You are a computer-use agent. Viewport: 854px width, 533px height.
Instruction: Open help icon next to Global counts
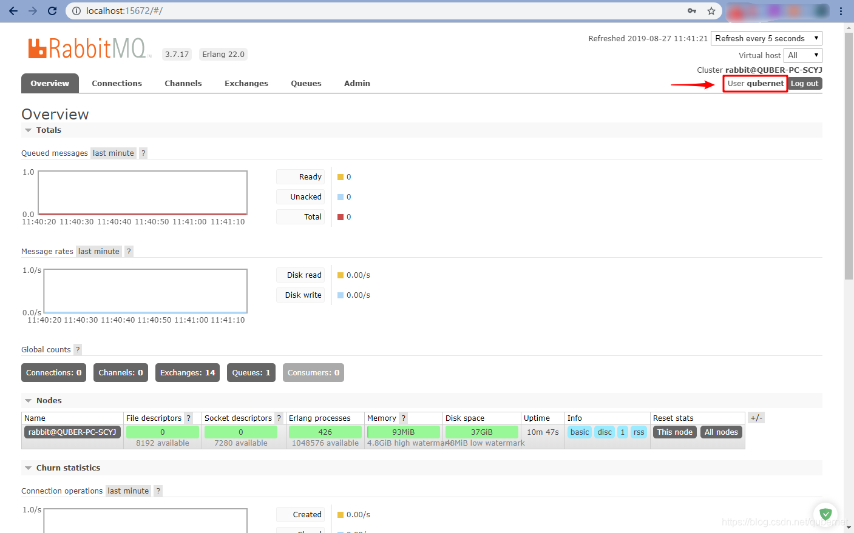pos(78,350)
